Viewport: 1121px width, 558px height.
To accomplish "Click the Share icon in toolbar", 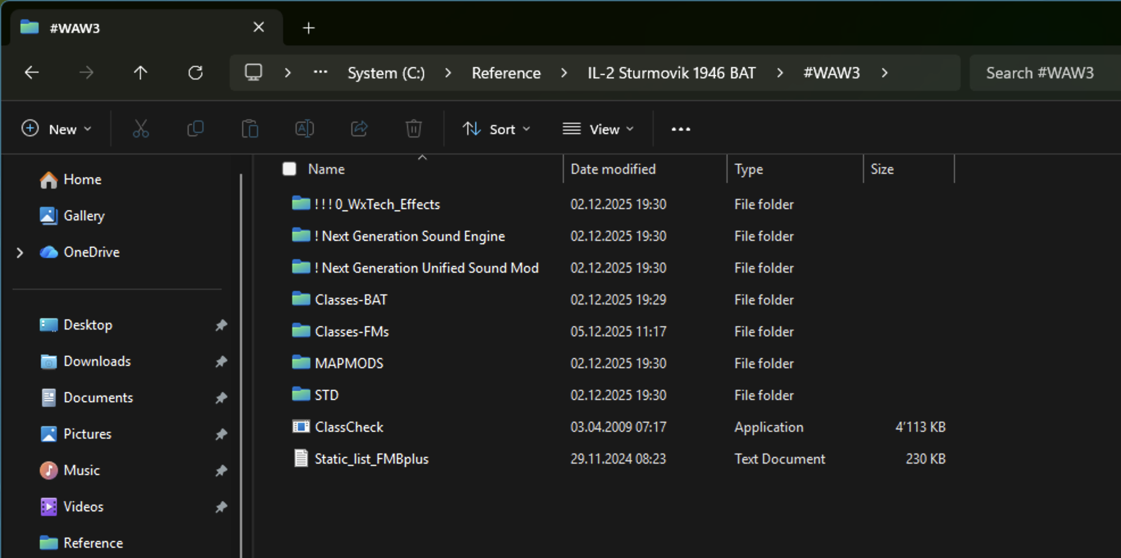I will pyautogui.click(x=359, y=129).
